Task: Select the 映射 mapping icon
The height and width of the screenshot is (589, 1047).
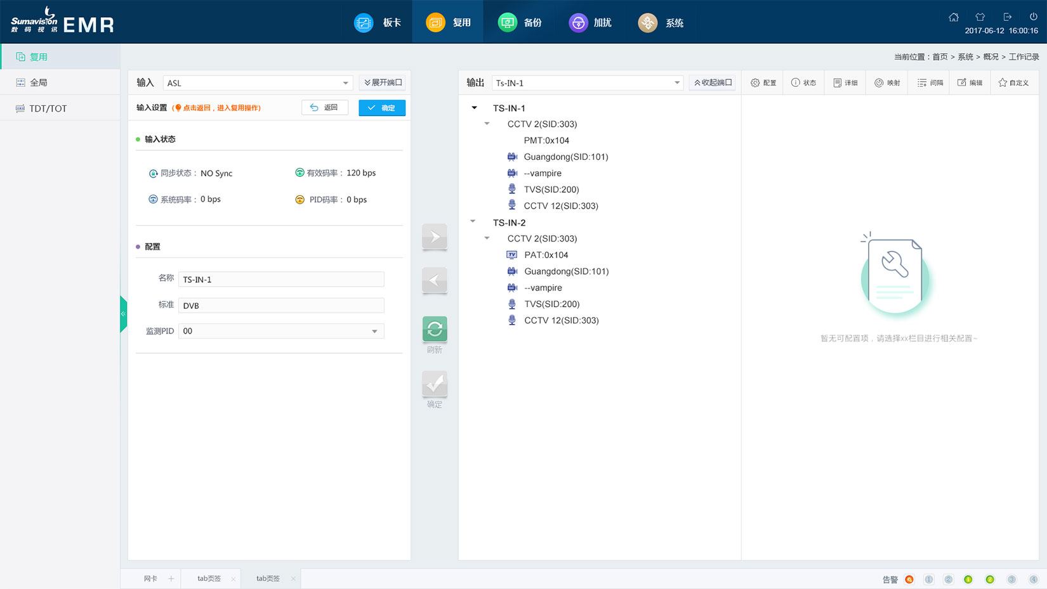Action: (x=886, y=82)
